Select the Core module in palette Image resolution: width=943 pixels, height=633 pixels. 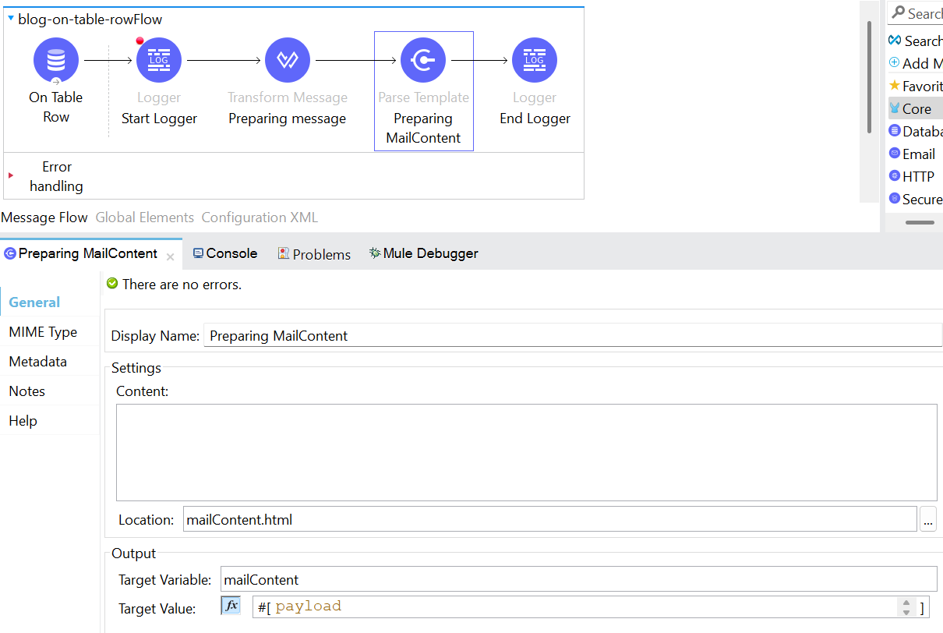(x=916, y=108)
